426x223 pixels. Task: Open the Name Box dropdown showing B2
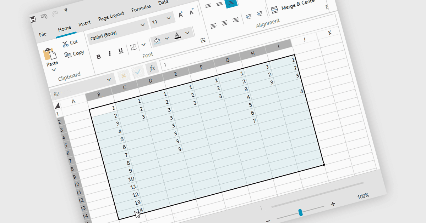click(109, 80)
